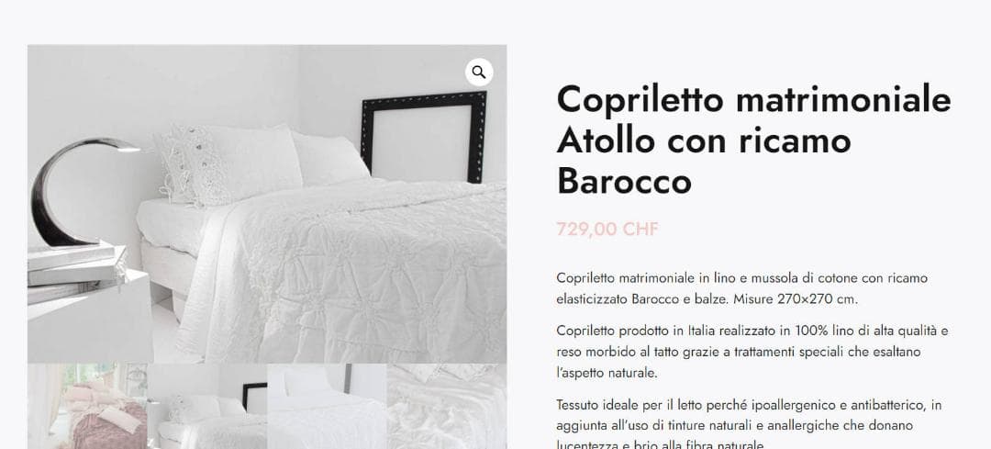Image resolution: width=991 pixels, height=449 pixels.
Task: Click the price 729,00 CHF
Action: (x=607, y=229)
